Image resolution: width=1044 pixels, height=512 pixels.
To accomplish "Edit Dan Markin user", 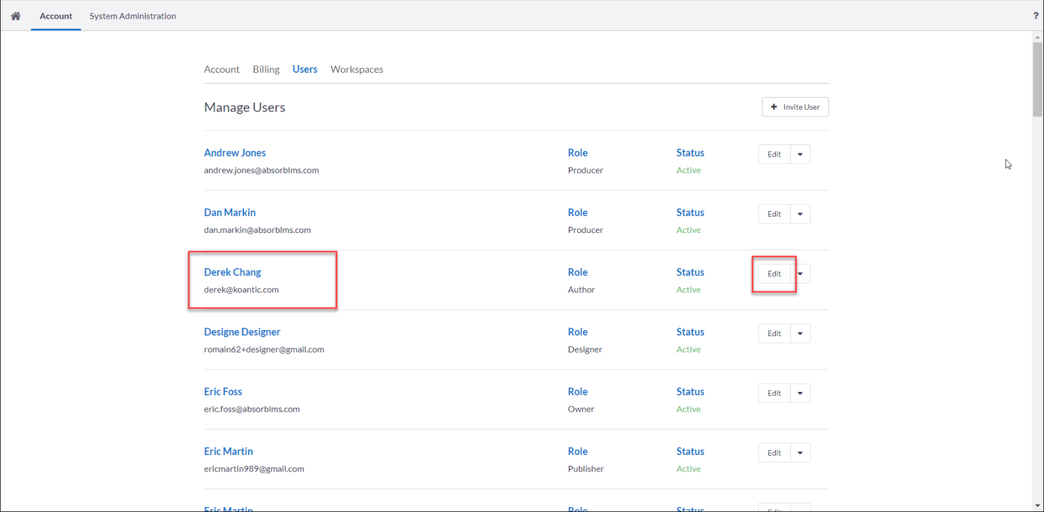I will tap(775, 214).
